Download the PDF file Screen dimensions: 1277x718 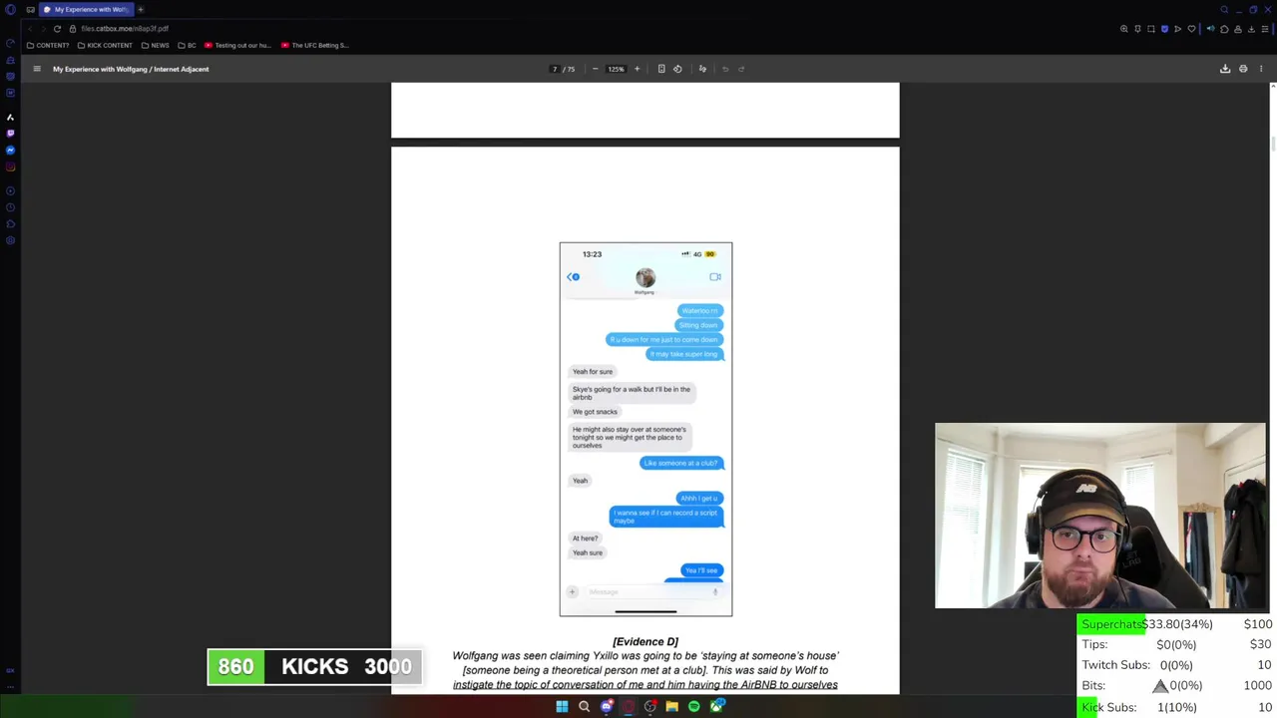pos(1225,69)
